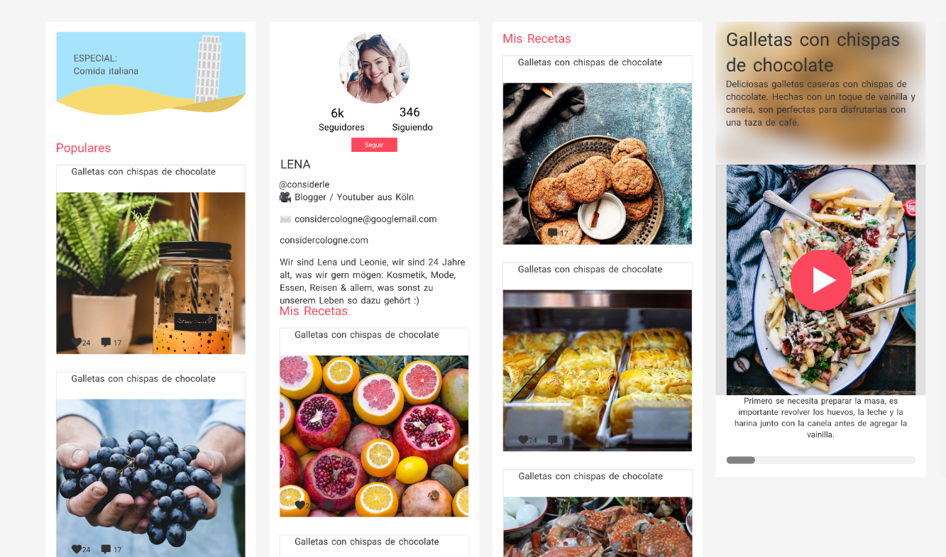Follow Lena with the Seguir button
The image size is (946, 557).
(374, 145)
